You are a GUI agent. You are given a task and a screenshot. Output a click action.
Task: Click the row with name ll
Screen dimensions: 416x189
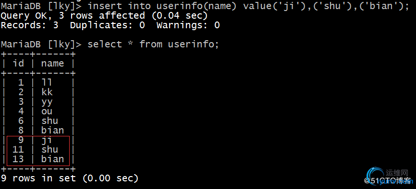point(37,83)
